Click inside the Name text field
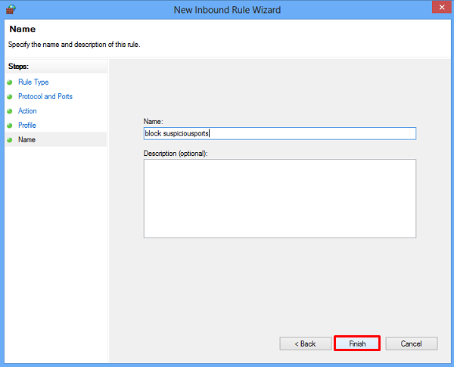The width and height of the screenshot is (454, 367). tap(280, 133)
